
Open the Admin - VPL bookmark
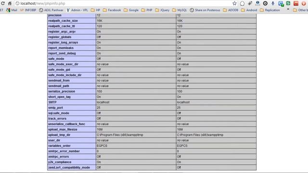point(77,10)
